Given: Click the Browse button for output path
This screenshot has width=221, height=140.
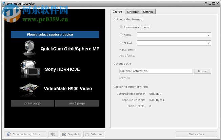Looking at the screenshot, I should coord(203,71).
